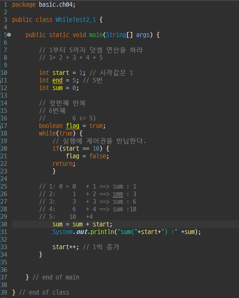Viewport: 239px width, 298px height.
Task: Click the int sum = 0 declaration
Action: pos(59,88)
